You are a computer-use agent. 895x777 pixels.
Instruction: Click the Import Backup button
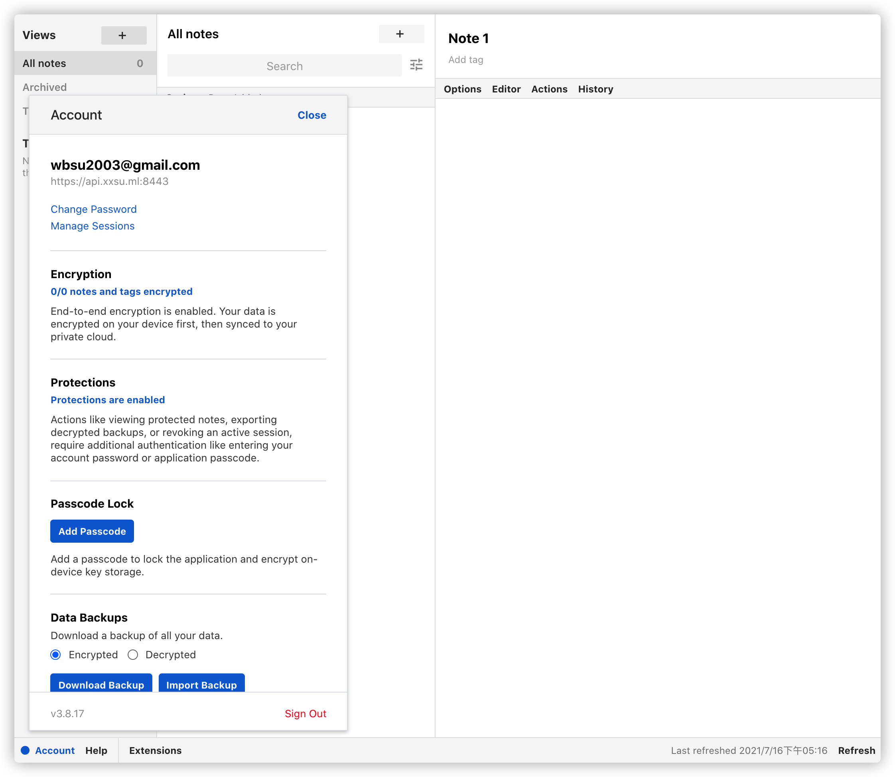click(201, 684)
